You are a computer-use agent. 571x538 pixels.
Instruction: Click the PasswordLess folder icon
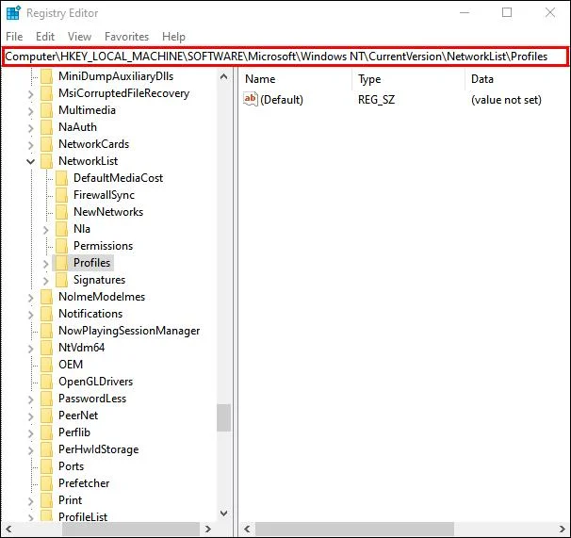coord(46,399)
